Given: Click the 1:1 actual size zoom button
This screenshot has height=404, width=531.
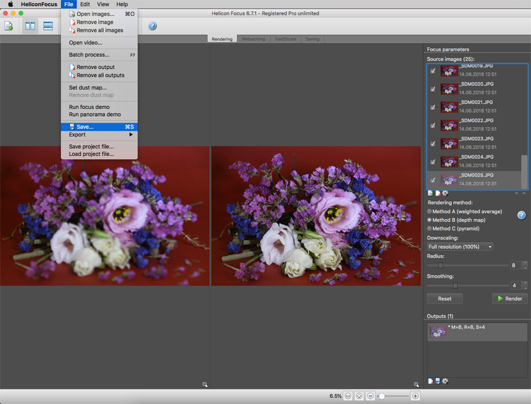Looking at the screenshot, I should [x=347, y=396].
